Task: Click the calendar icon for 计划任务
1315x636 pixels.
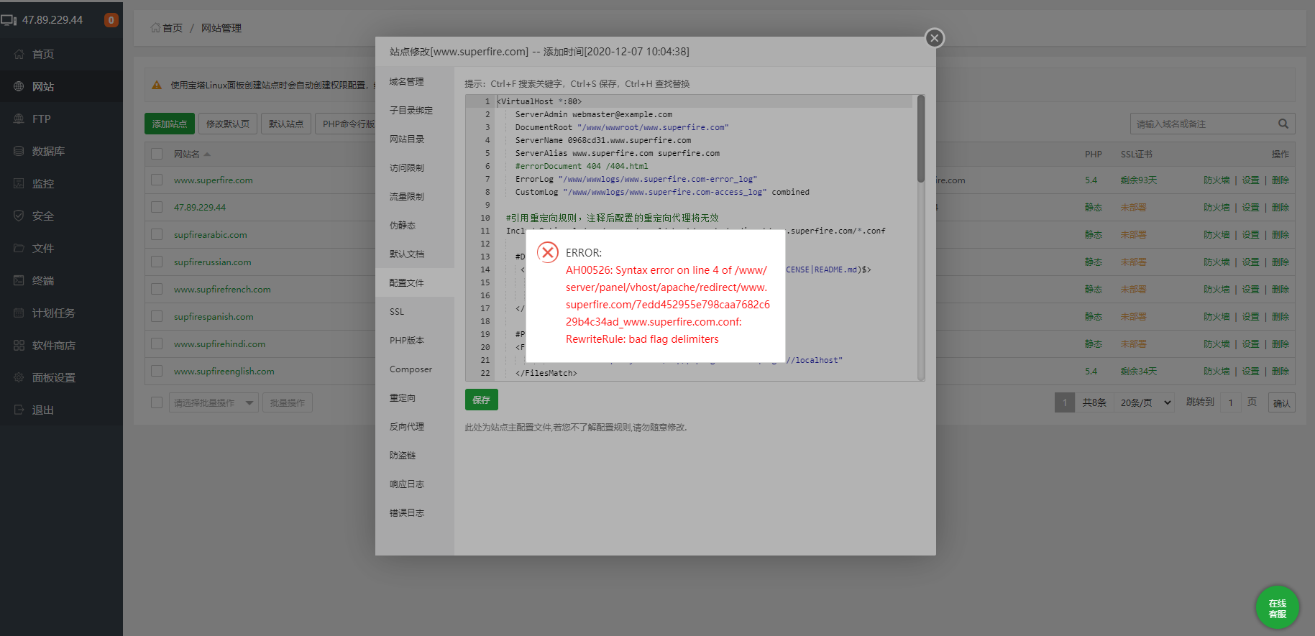Action: 19,313
